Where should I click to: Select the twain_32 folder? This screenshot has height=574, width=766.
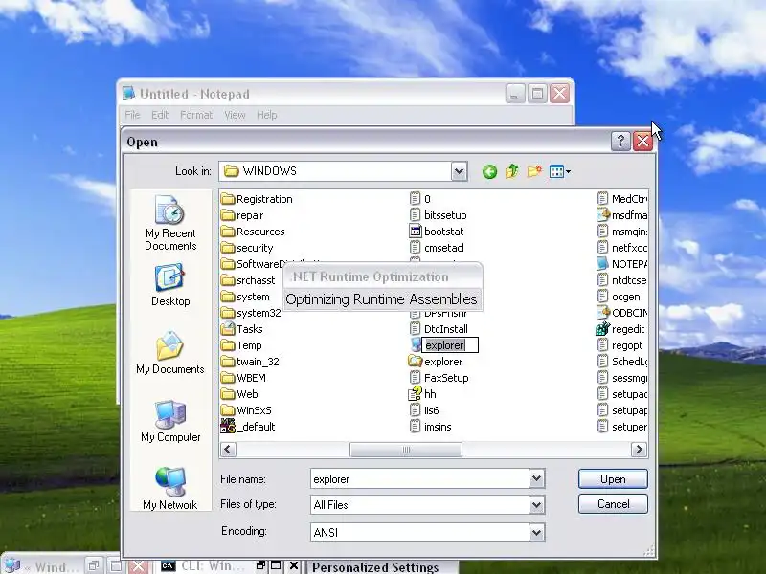pyautogui.click(x=250, y=362)
